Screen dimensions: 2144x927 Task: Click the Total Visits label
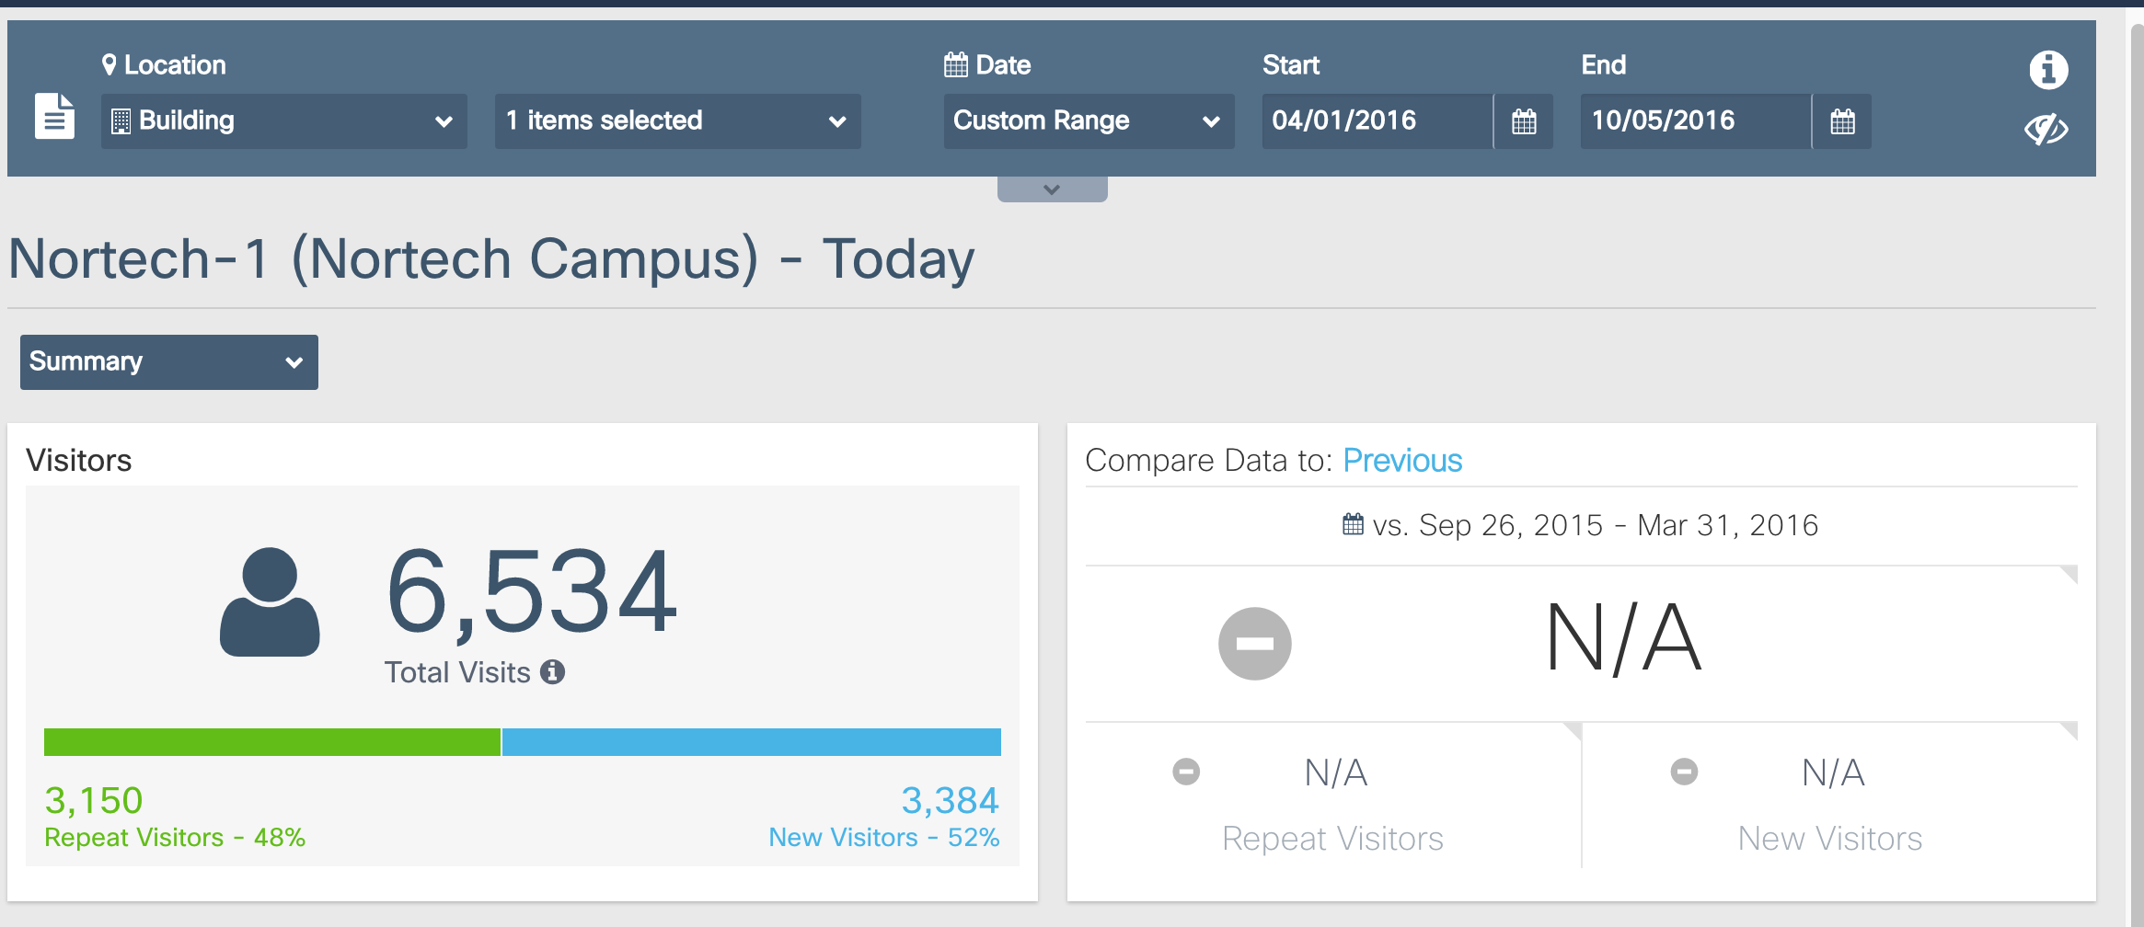coord(457,672)
